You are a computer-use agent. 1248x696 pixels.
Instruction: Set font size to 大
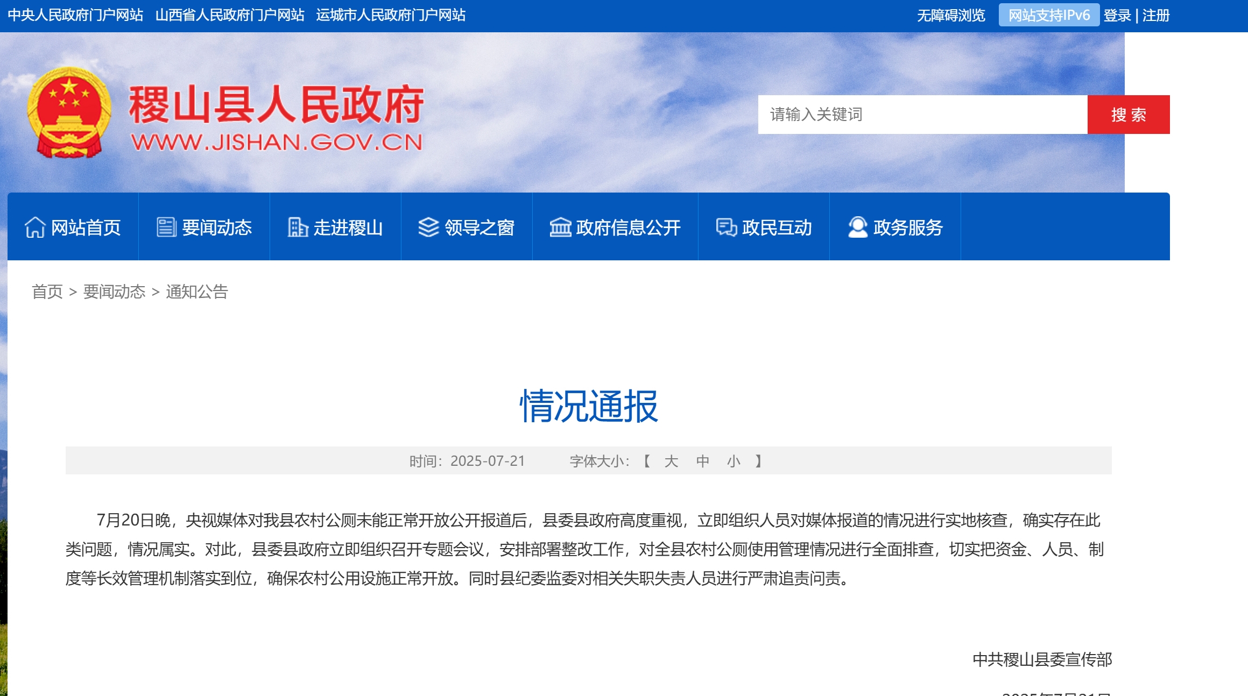tap(671, 461)
